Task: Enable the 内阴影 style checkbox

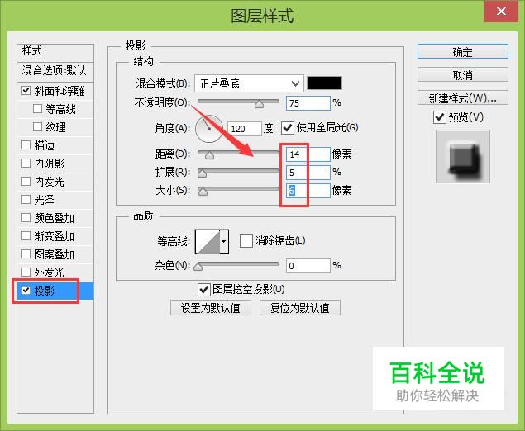Action: [26, 163]
